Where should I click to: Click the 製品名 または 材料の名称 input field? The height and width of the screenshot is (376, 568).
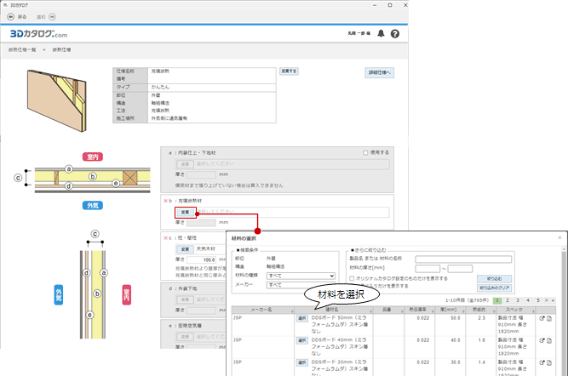[x=464, y=259]
